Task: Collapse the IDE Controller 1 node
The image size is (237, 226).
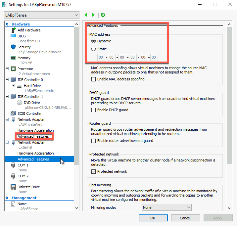Action: (7, 96)
